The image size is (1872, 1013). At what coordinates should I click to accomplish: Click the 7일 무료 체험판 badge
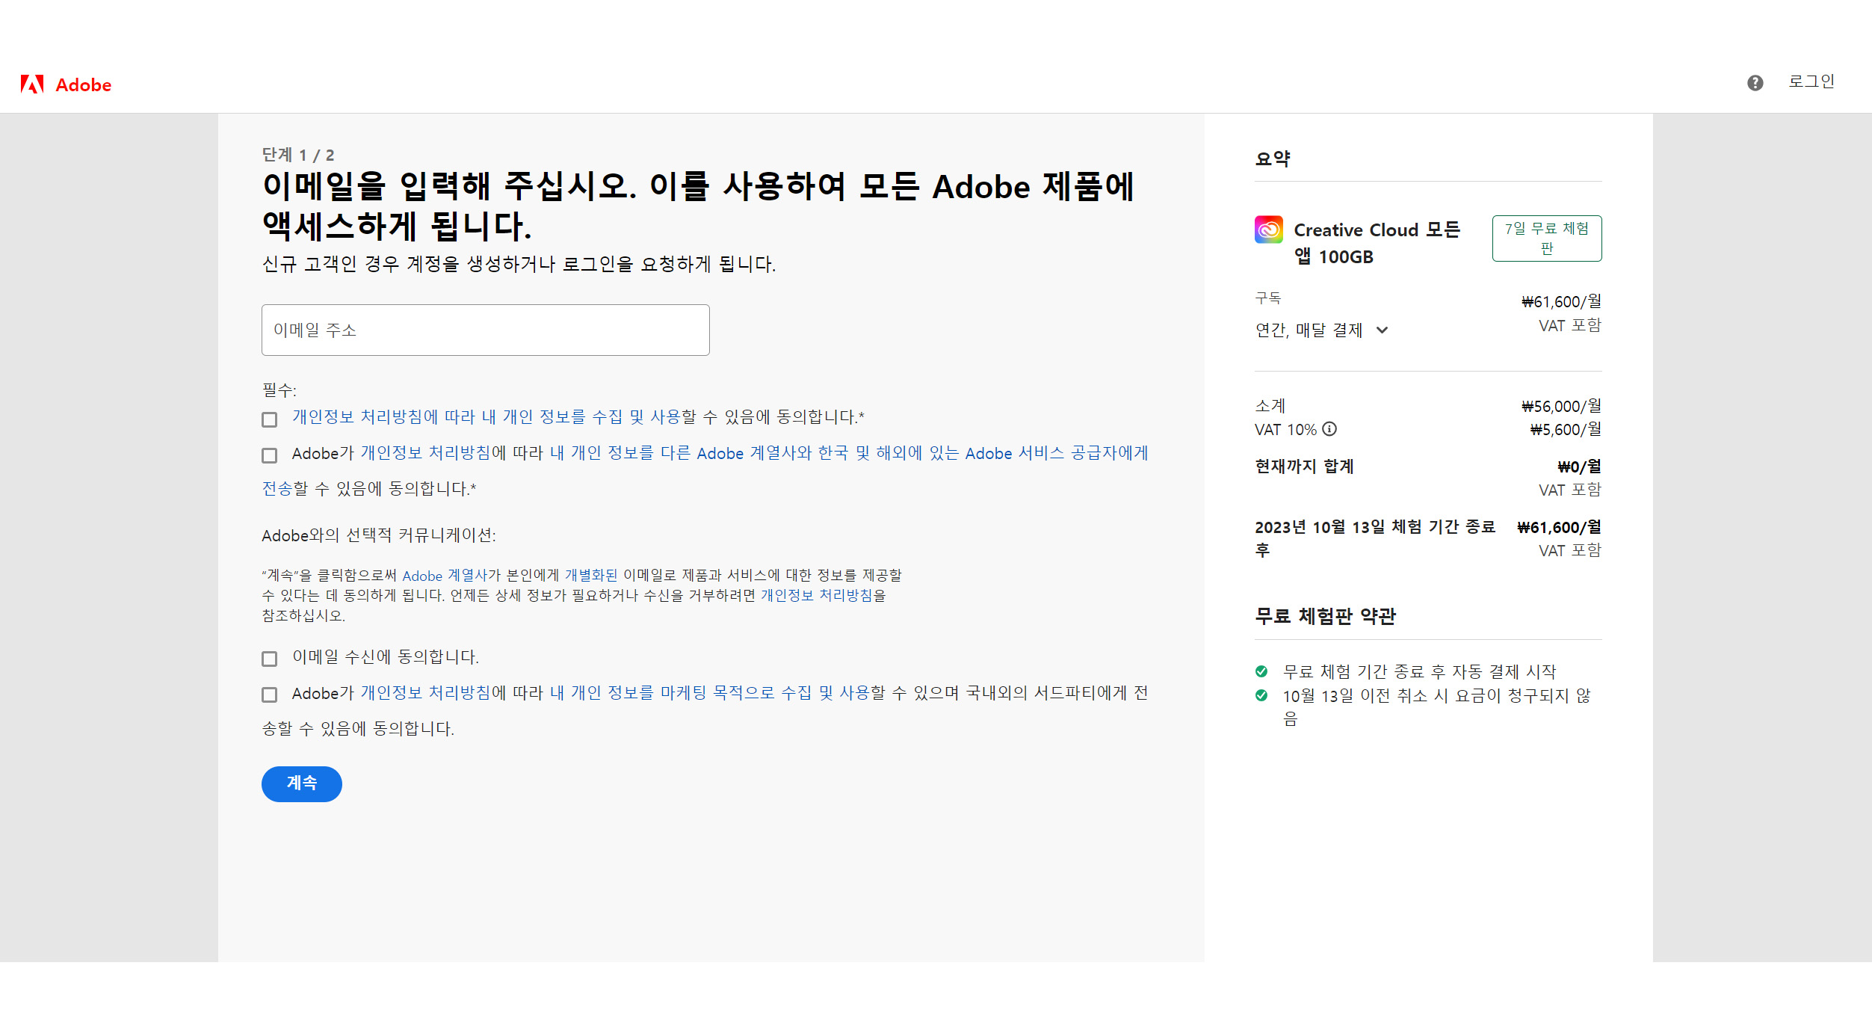[1546, 238]
